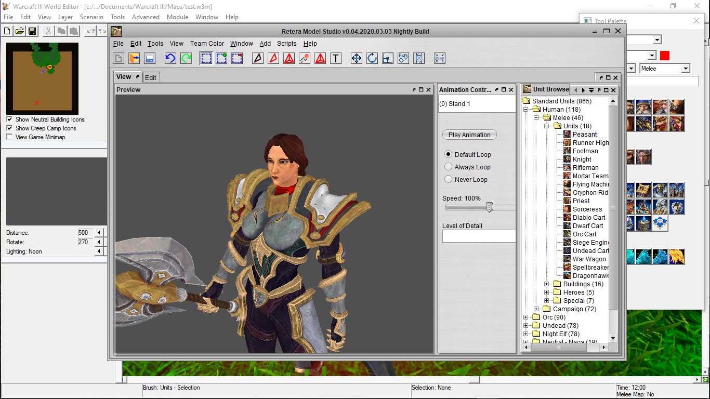Select the vertex editing mode icon
710x399 pixels.
[258, 58]
